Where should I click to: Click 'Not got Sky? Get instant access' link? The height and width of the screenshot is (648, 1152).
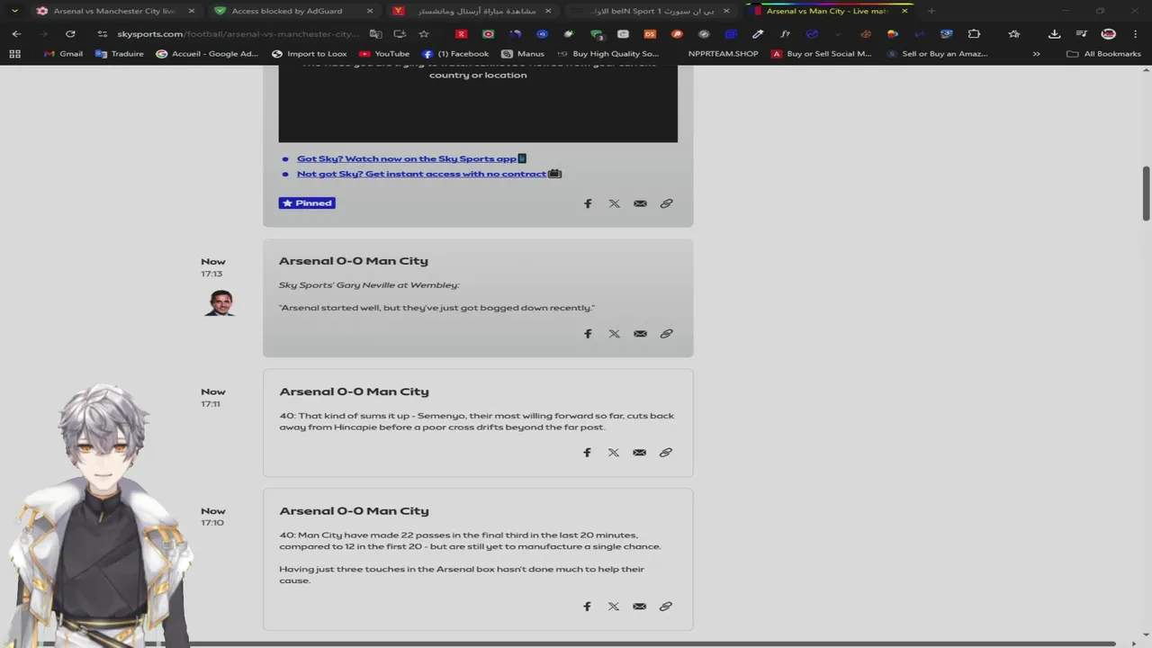click(x=421, y=174)
